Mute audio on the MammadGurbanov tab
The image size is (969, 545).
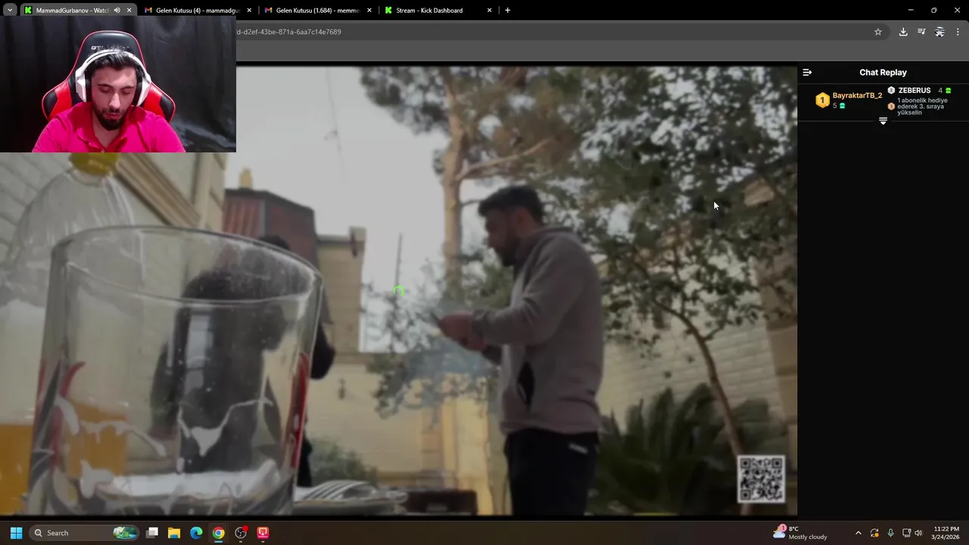pyautogui.click(x=117, y=11)
